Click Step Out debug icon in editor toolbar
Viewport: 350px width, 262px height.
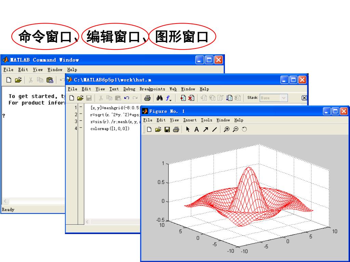tap(220, 98)
